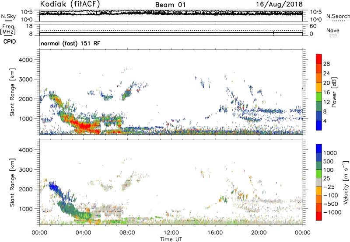Click the "16:00" time axis label
The image size is (350, 242).
215,233
